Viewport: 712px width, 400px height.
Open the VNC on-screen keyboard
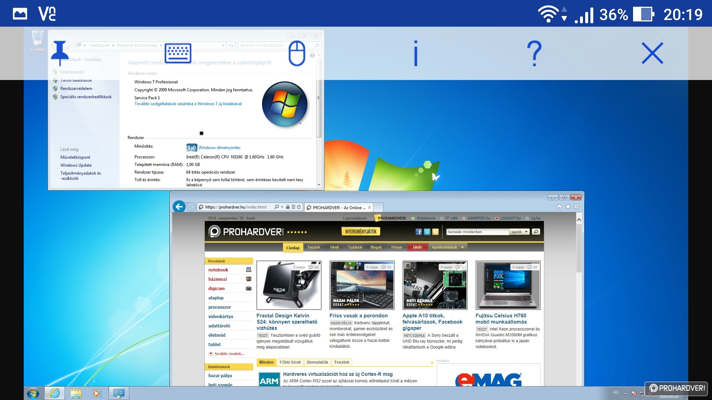pyautogui.click(x=178, y=53)
